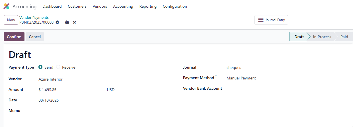Open the Reporting menu
The width and height of the screenshot is (353, 127).
click(x=148, y=6)
